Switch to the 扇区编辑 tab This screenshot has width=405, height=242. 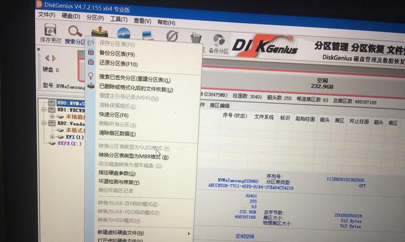coord(220,105)
